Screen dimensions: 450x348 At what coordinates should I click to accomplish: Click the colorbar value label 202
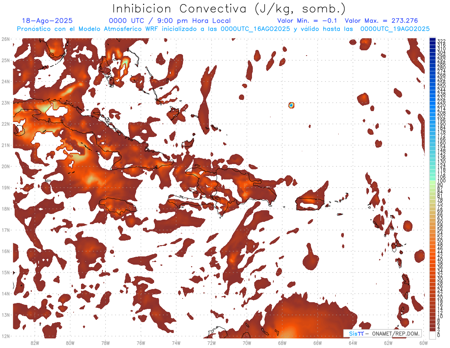click(x=441, y=116)
